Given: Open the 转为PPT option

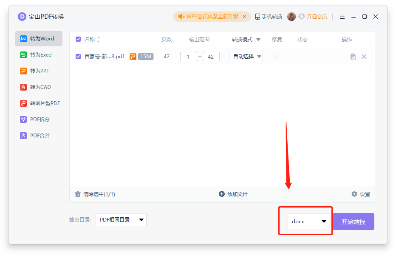Looking at the screenshot, I should [x=39, y=71].
